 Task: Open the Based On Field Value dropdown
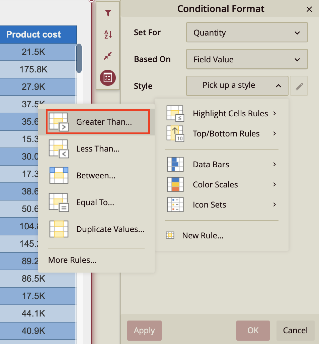click(x=247, y=59)
